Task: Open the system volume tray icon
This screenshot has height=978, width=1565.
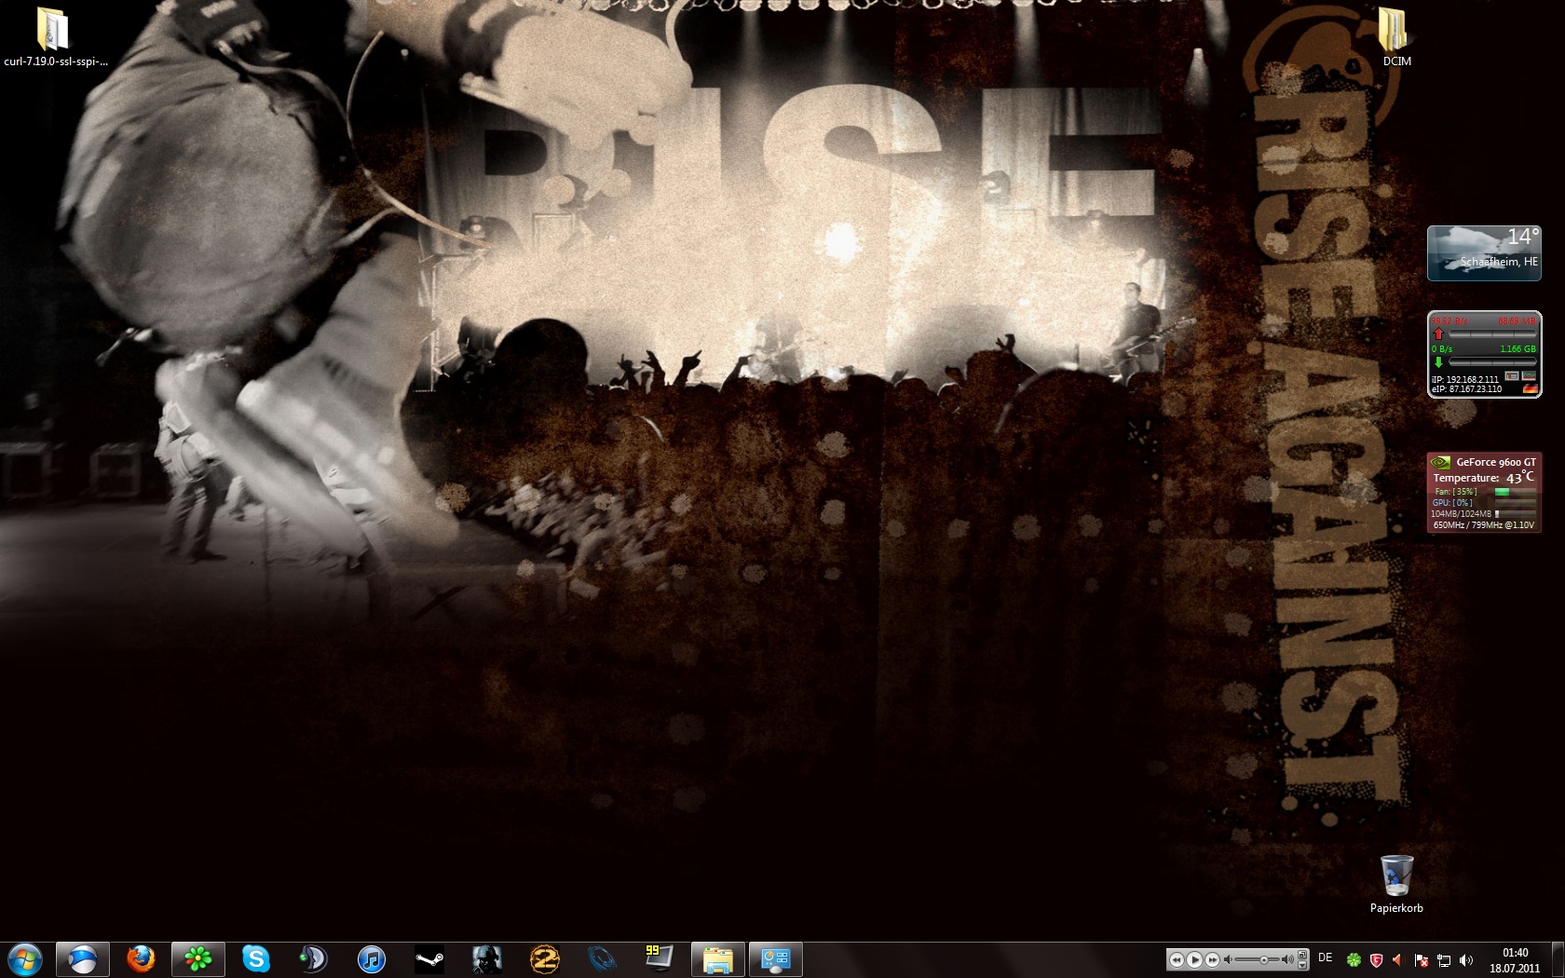Action: [1466, 959]
